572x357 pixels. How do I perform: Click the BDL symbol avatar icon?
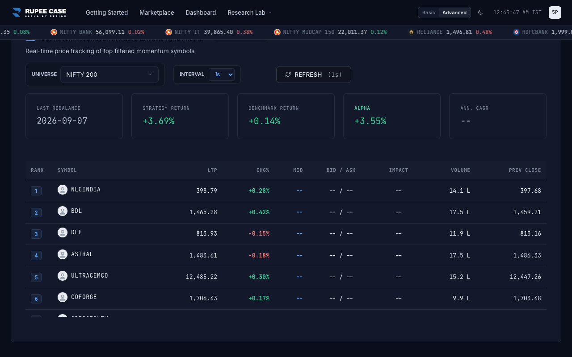click(63, 211)
